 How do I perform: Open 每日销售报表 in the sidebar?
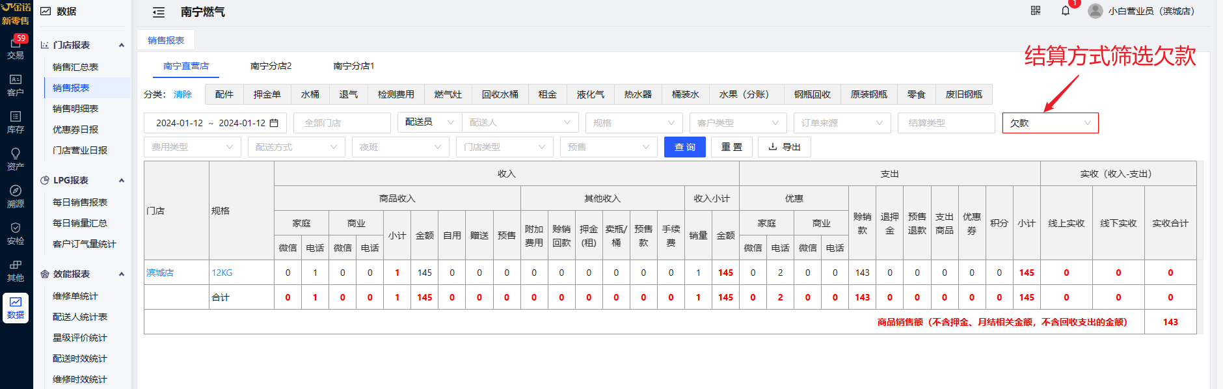80,202
